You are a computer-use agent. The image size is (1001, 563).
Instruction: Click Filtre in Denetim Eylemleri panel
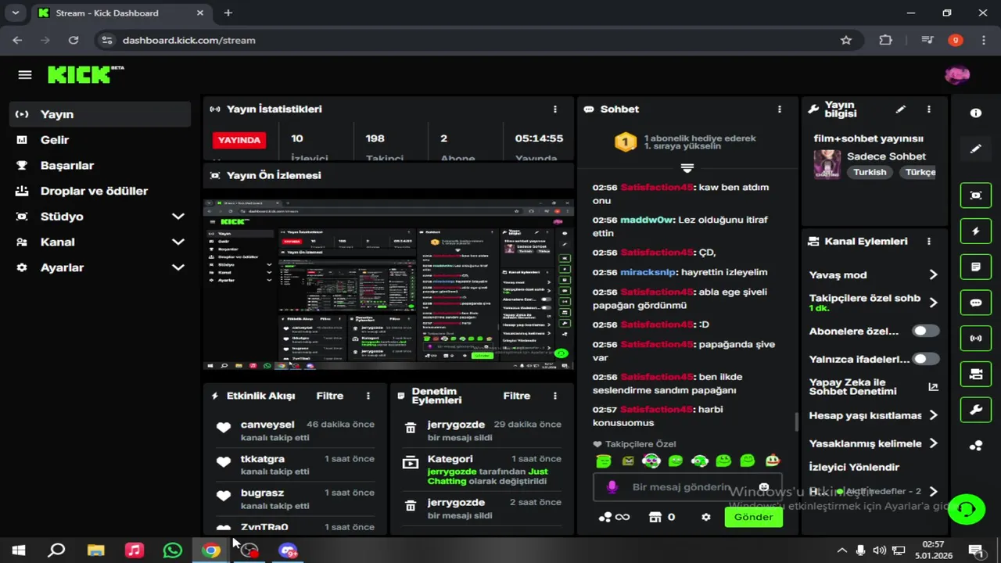(x=517, y=396)
